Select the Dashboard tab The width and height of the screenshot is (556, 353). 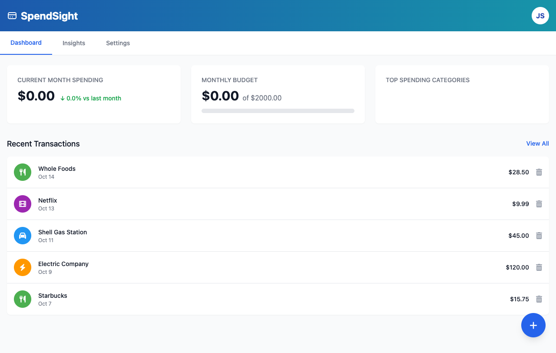coord(26,43)
